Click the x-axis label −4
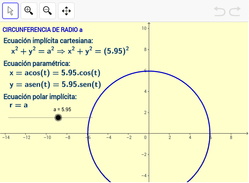This screenshot has width=249, height=183. (x=109, y=137)
